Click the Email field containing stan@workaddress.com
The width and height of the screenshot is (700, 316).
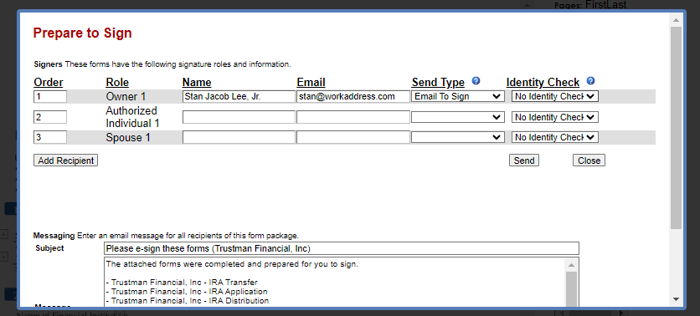[x=353, y=96]
